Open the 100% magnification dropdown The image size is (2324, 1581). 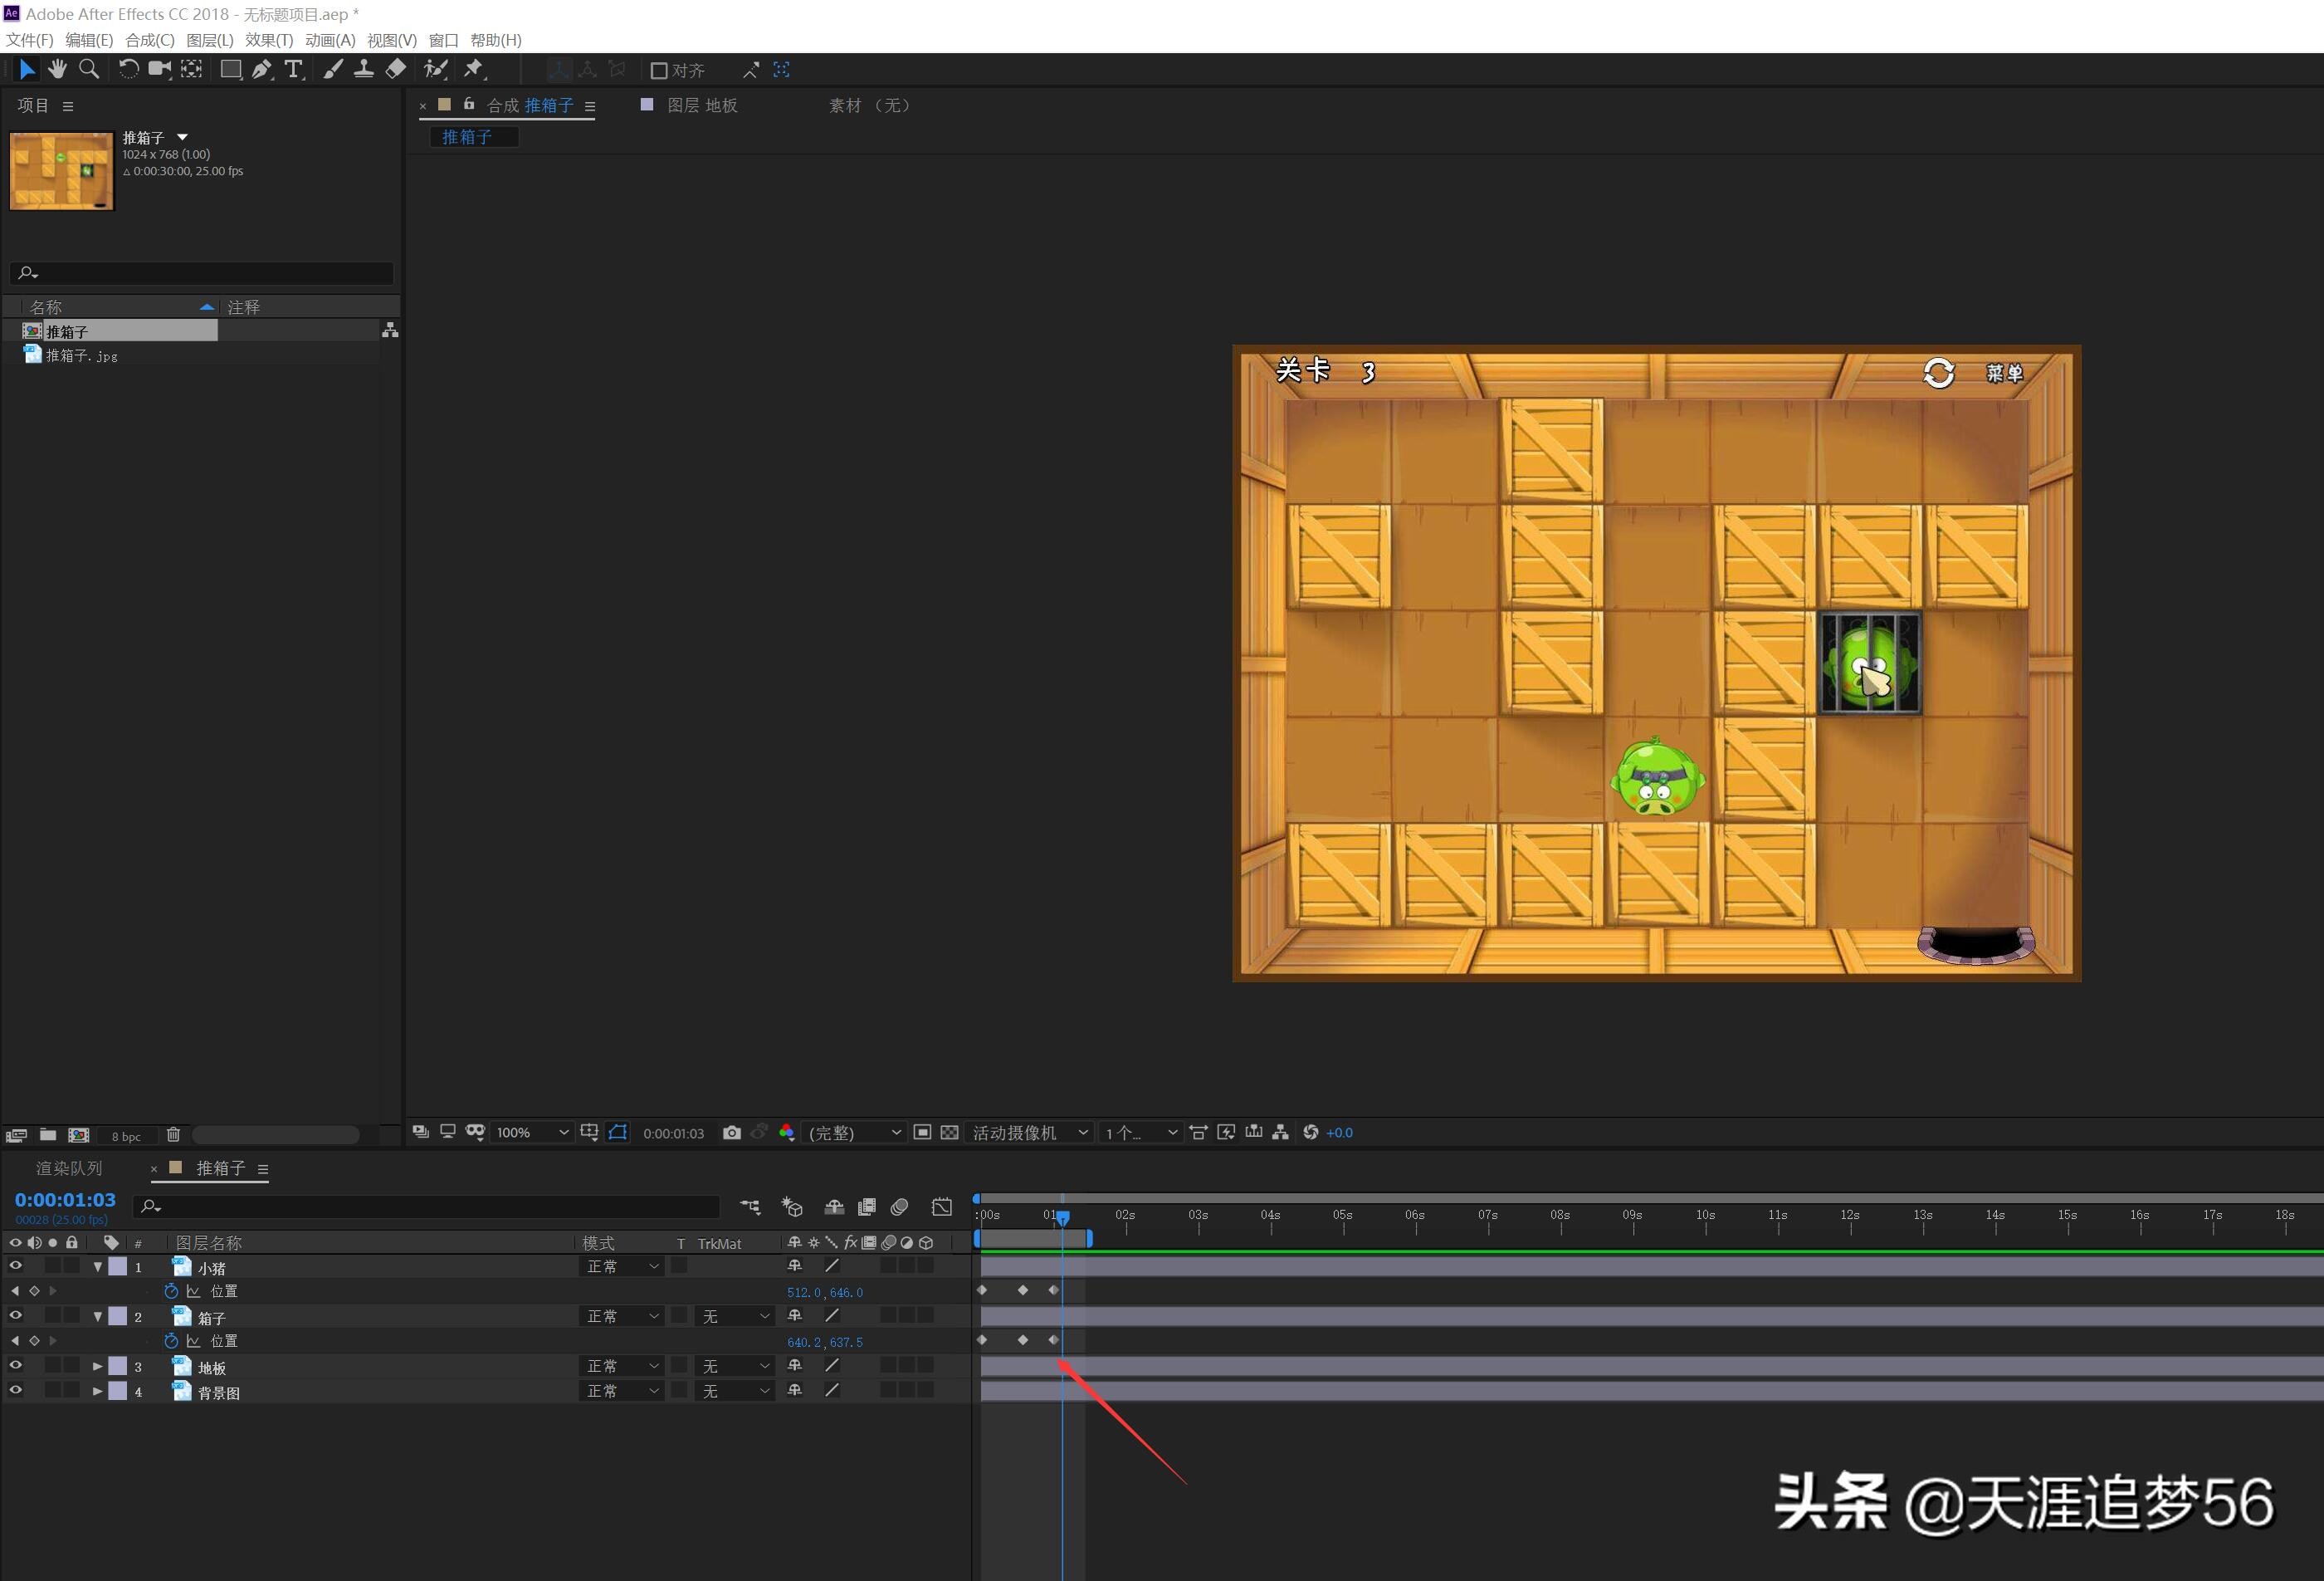[x=532, y=1133]
